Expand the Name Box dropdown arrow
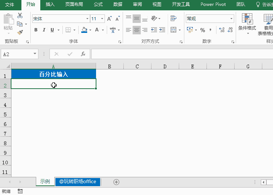The width and height of the screenshot is (273, 195). pyautogui.click(x=35, y=54)
